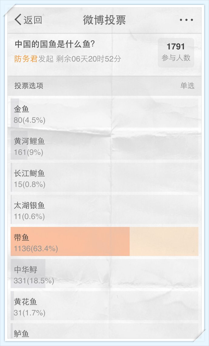Image resolution: width=209 pixels, height=346 pixels.
Task: Tap the 1791 参与人数 participant count box
Action: point(176,52)
